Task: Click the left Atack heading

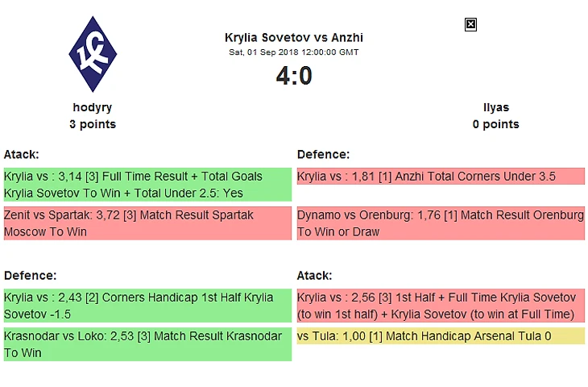Action: point(22,154)
